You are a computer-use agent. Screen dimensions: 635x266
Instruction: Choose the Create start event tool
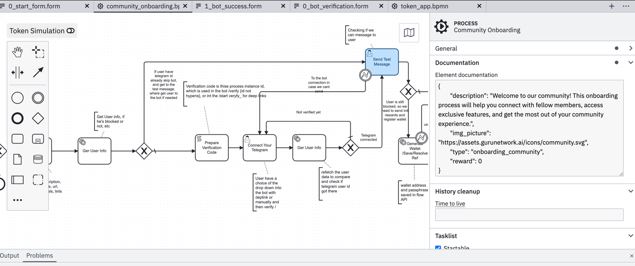pos(17,98)
